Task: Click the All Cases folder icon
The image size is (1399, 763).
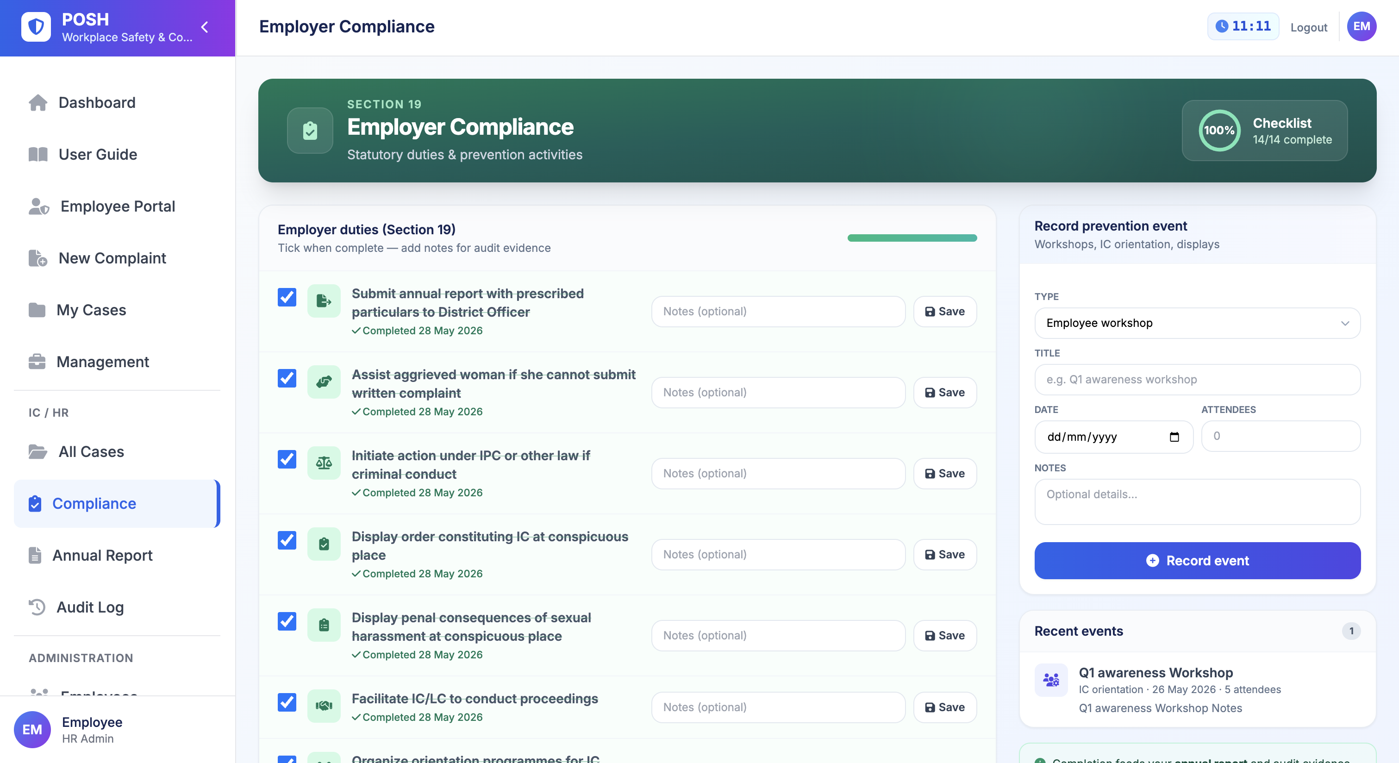Action: 37,452
